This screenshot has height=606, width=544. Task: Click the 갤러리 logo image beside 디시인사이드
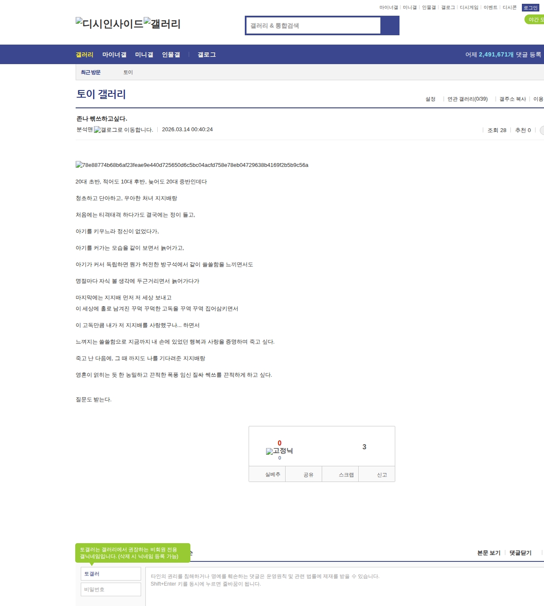162,24
